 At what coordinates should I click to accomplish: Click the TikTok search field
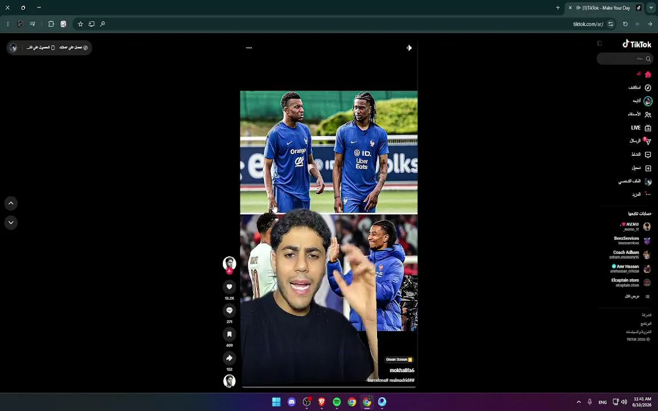pos(625,59)
